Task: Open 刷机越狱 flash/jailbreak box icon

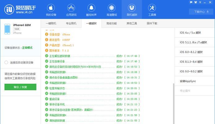Action: pos(132,8)
